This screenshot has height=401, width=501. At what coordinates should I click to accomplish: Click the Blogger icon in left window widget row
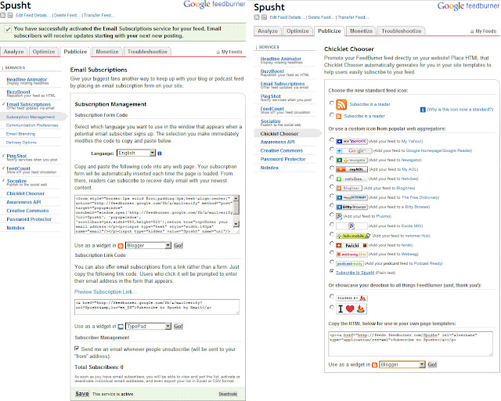121,246
